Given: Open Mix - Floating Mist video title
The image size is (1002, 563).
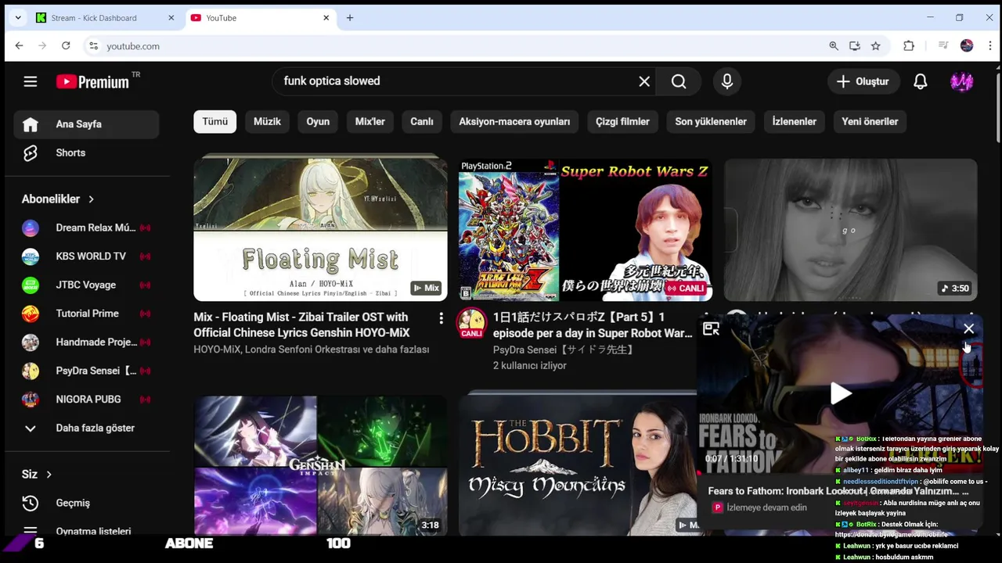Looking at the screenshot, I should pyautogui.click(x=302, y=325).
